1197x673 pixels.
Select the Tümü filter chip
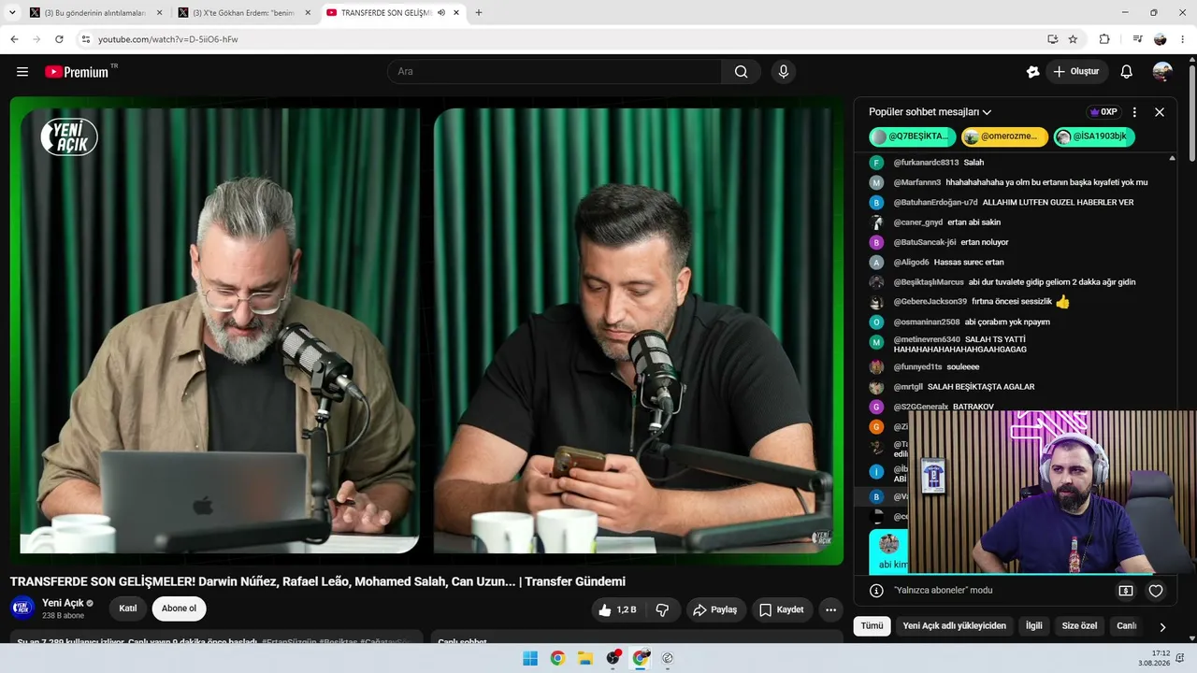click(x=872, y=626)
